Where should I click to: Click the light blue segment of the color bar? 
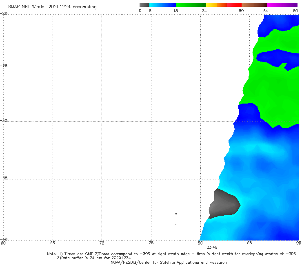[163, 5]
